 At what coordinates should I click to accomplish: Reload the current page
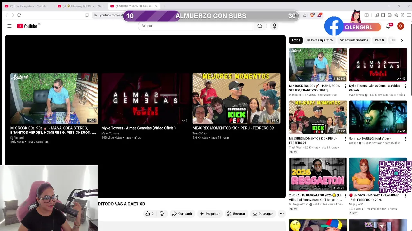(x=19, y=15)
